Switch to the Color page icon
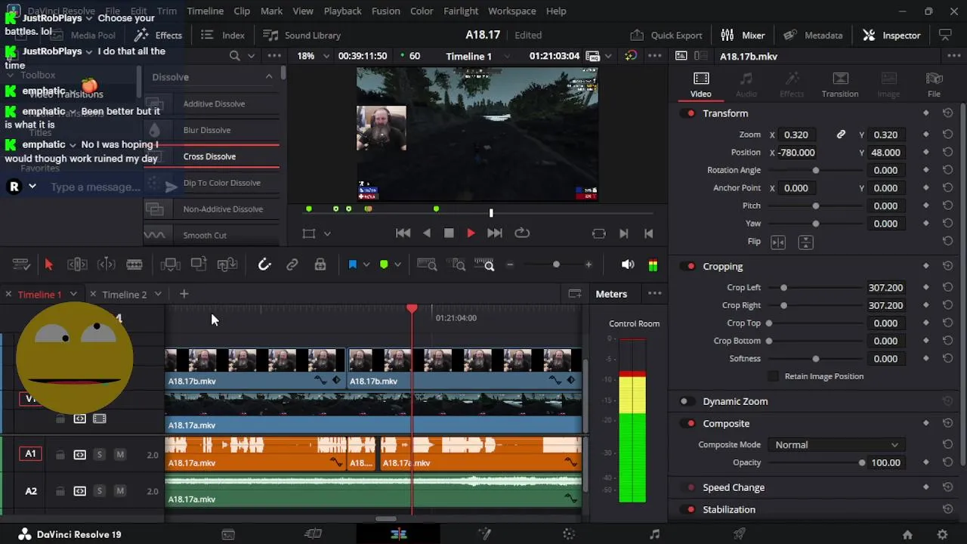This screenshot has width=967, height=544. [x=569, y=534]
